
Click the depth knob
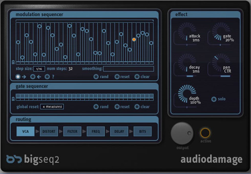[x=187, y=94]
